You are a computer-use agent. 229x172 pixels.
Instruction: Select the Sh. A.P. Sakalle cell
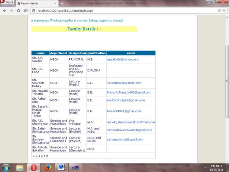coord(41,59)
